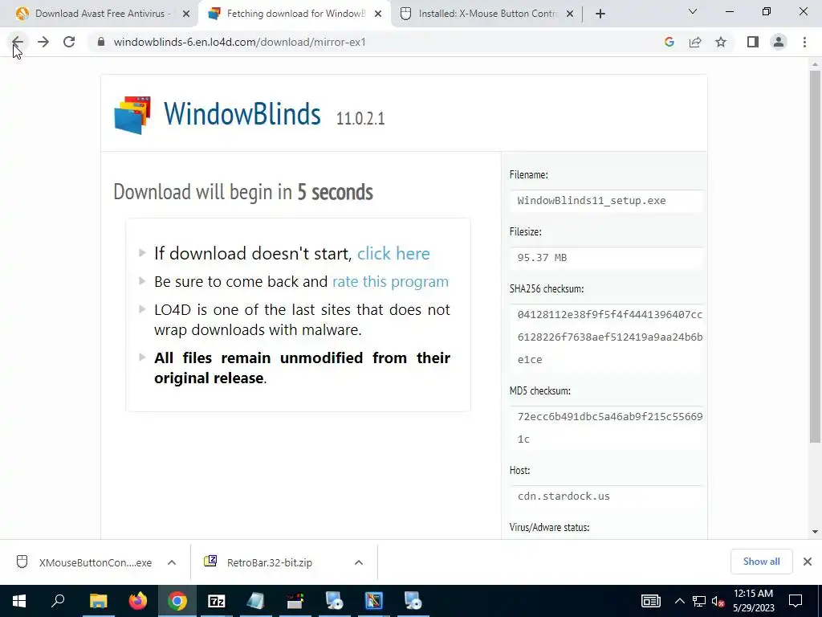Open network status tray icon
This screenshot has height=617, width=822.
click(699, 601)
